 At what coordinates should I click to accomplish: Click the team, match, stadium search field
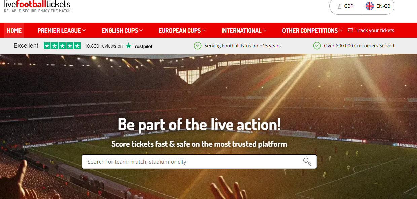[199, 162]
